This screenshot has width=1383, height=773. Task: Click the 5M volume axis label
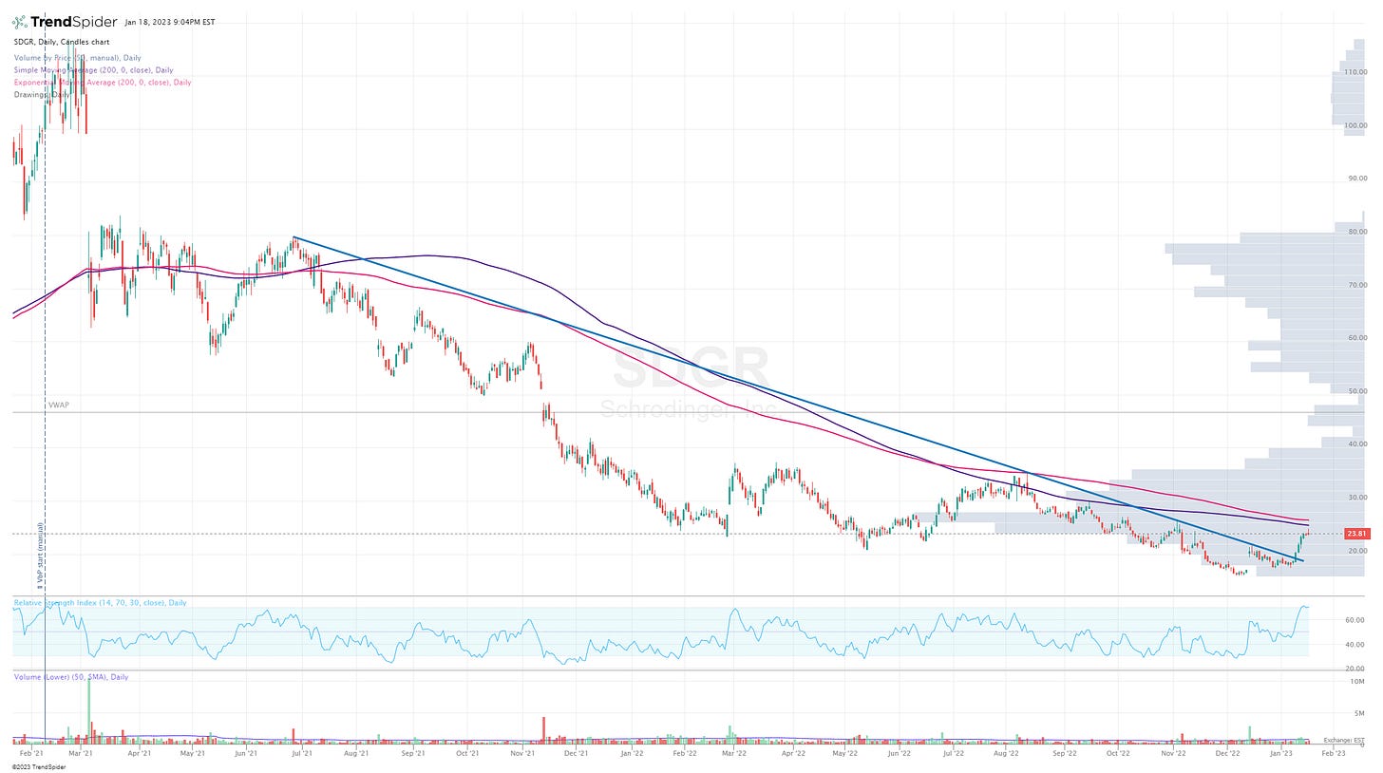pyautogui.click(x=1361, y=713)
